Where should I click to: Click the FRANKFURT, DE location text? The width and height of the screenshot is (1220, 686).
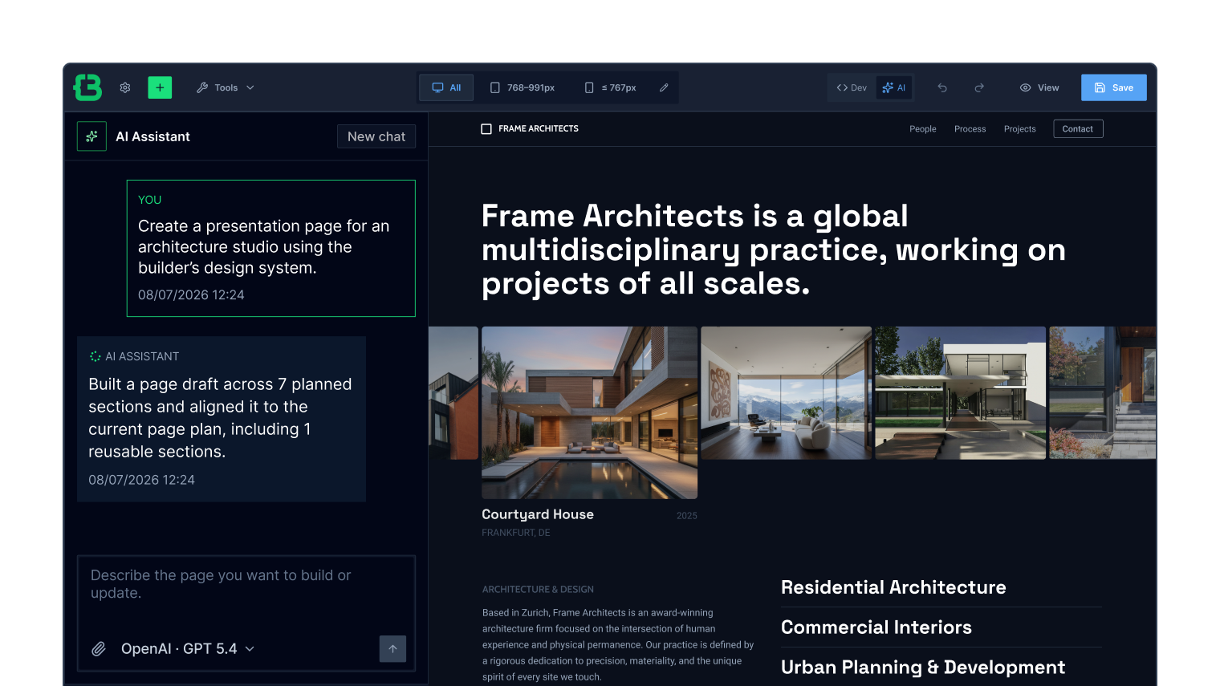tap(516, 533)
